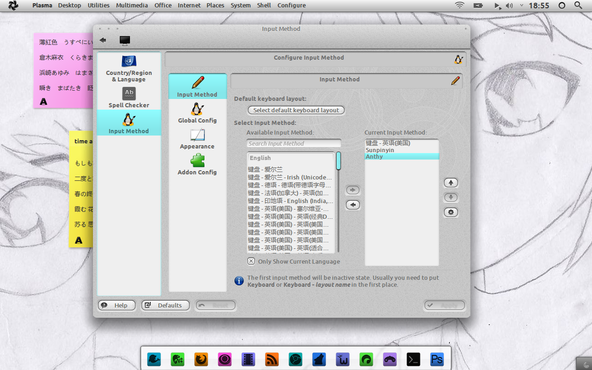Click the back arrow in Input Method window
592x370 pixels.
103,40
